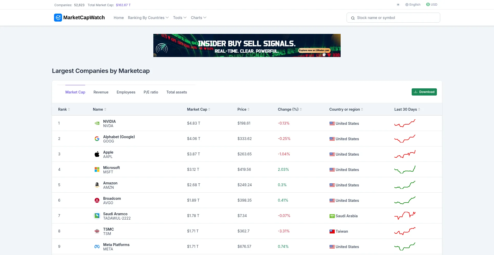Click the Broadcom logo icon
The width and height of the screenshot is (494, 255).
click(x=97, y=200)
